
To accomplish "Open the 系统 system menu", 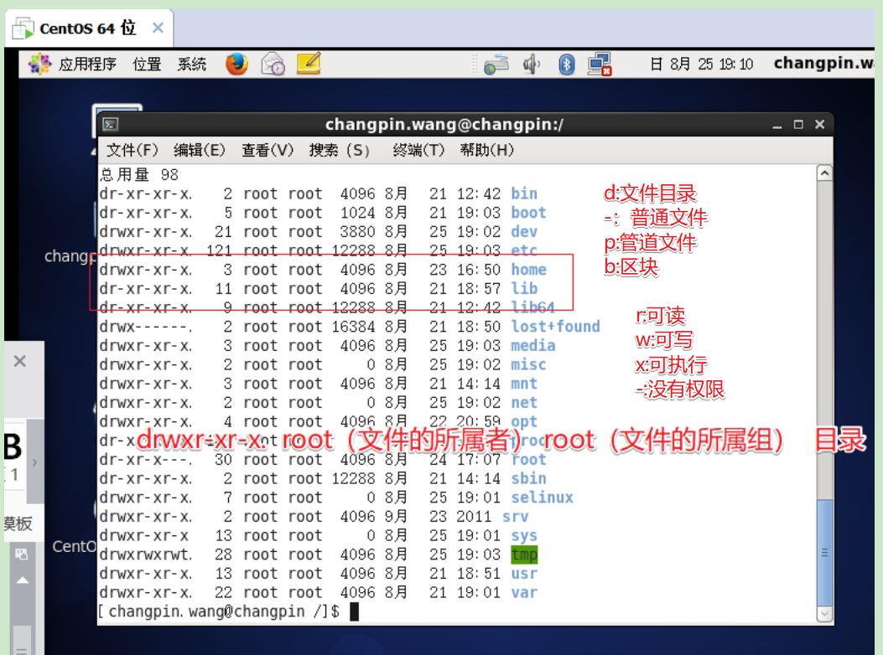I will tap(192, 64).
